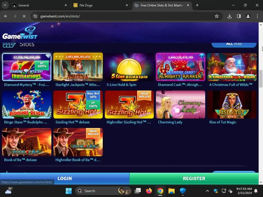263x197 pixels.
Task: Click 'A Christmas Full of Wilds™' title link
Action: pyautogui.click(x=231, y=85)
